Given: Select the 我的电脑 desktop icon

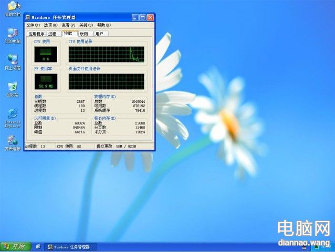Looking at the screenshot, I should pos(12,34).
